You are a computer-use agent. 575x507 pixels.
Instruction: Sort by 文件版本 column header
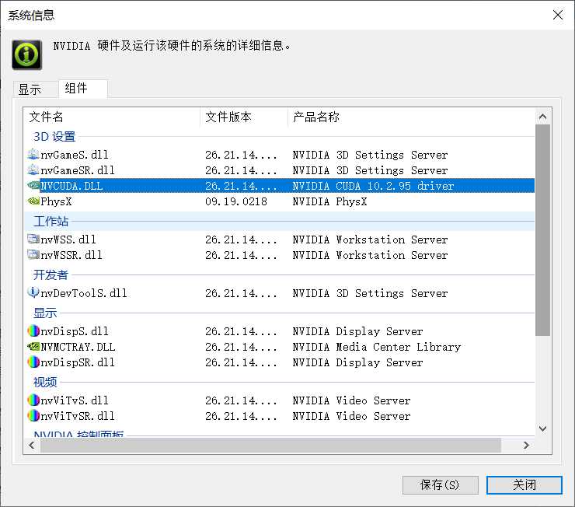click(244, 117)
